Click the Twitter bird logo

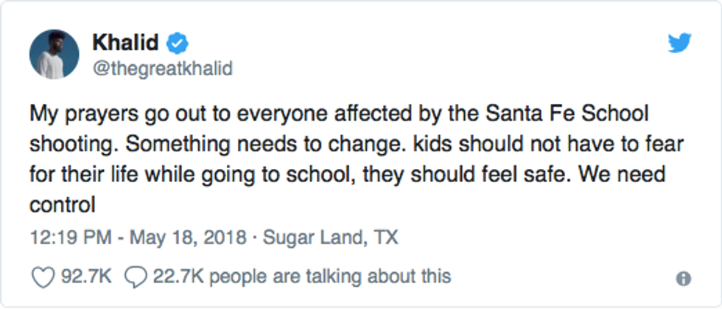pyautogui.click(x=679, y=44)
